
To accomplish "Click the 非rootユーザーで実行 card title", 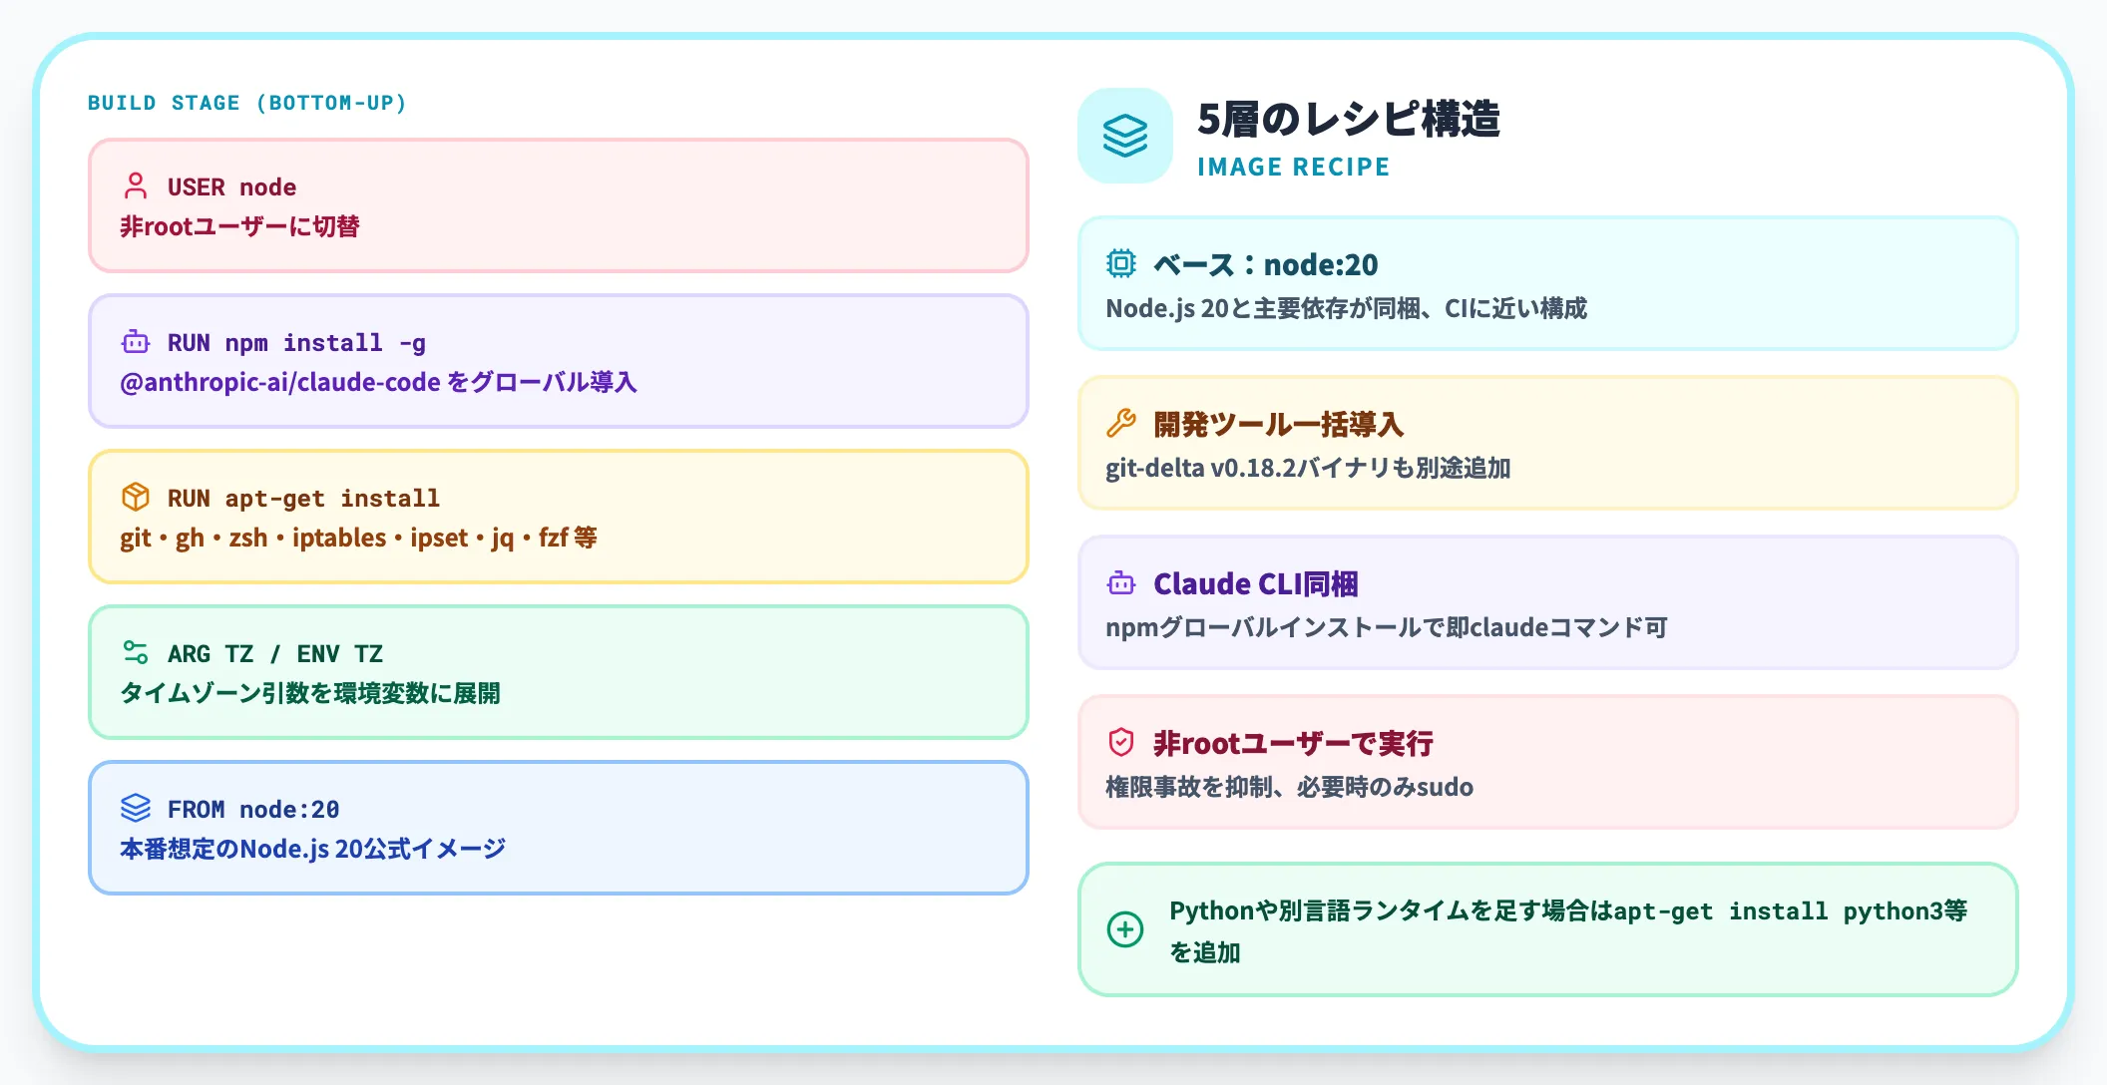I will (1293, 743).
